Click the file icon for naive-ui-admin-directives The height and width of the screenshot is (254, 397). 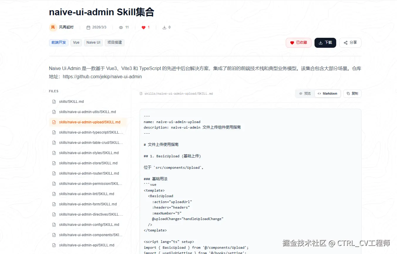(x=54, y=214)
